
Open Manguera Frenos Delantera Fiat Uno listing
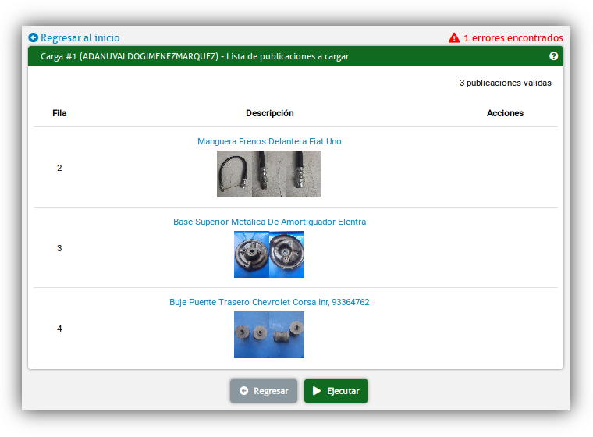pos(269,141)
